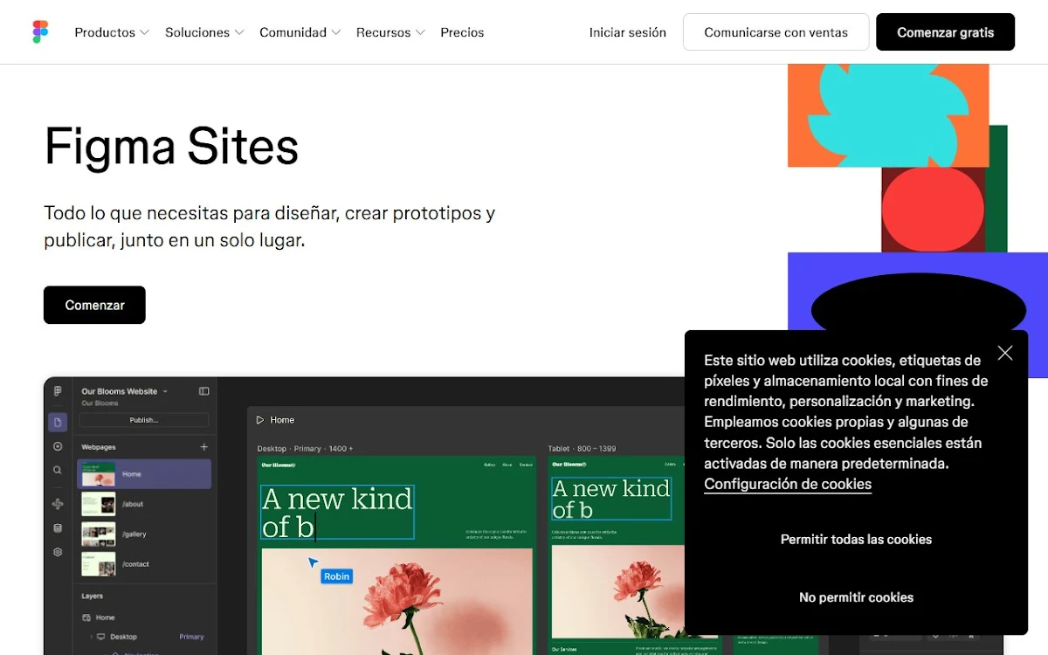The image size is (1048, 655).
Task: Click the Layers section heading
Action: point(93,596)
